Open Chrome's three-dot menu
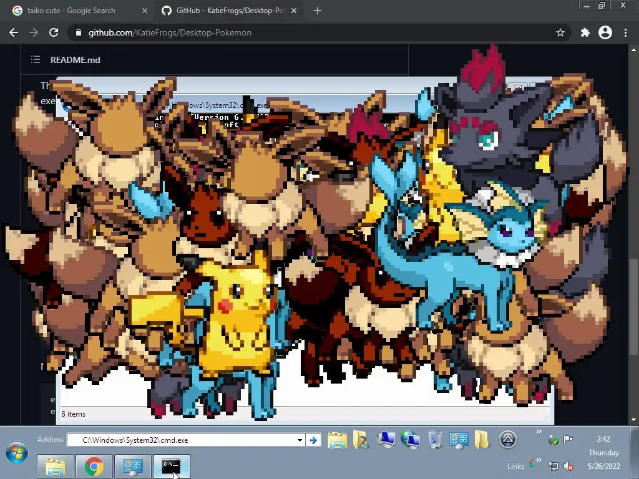 coord(625,32)
